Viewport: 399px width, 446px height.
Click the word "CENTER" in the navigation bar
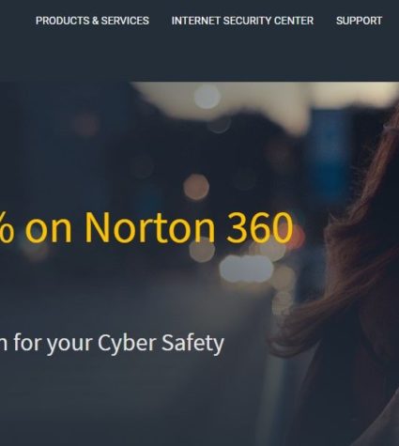294,21
